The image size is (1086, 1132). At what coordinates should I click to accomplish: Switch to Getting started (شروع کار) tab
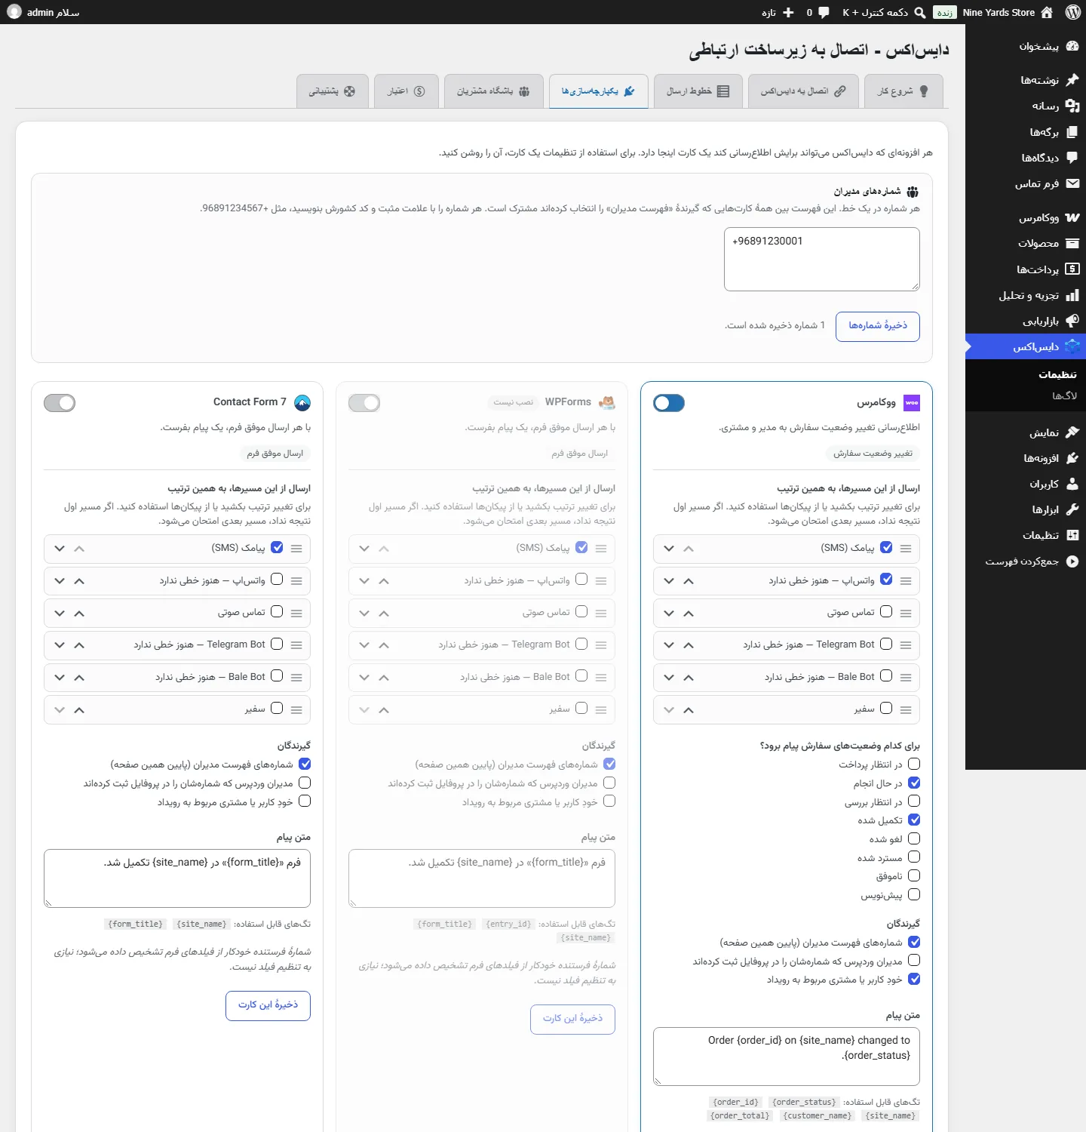pyautogui.click(x=903, y=91)
